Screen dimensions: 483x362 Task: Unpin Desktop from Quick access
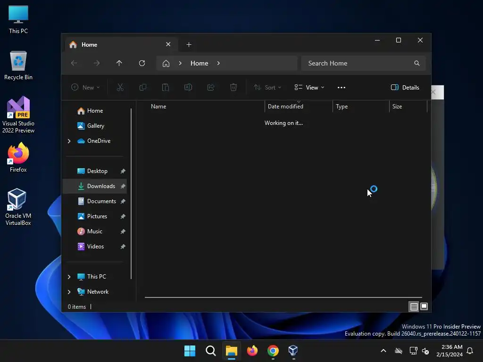click(x=123, y=171)
